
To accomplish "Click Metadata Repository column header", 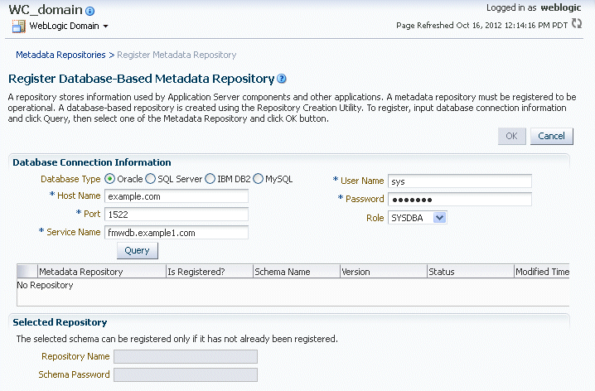I will (102, 272).
